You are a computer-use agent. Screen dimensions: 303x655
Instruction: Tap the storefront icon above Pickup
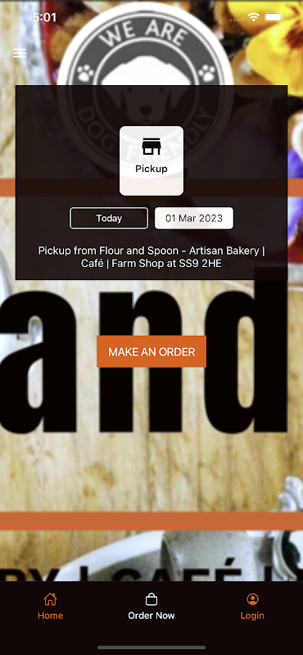pos(151,147)
